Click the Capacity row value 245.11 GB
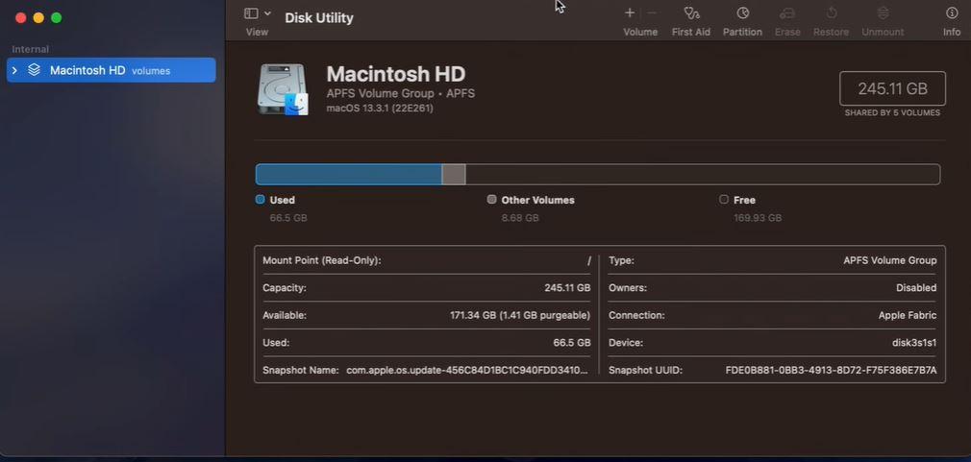 pos(567,287)
